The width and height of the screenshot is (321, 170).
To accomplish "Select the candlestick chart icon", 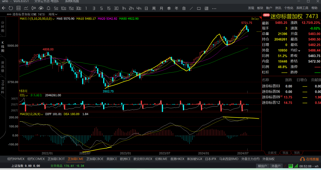I will point(34,8).
